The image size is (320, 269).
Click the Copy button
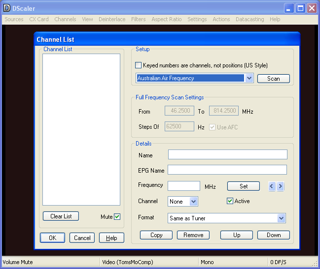click(x=156, y=235)
